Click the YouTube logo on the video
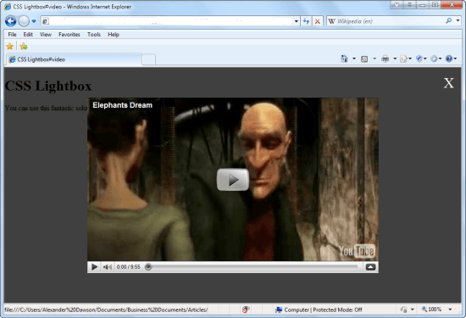 point(357,251)
